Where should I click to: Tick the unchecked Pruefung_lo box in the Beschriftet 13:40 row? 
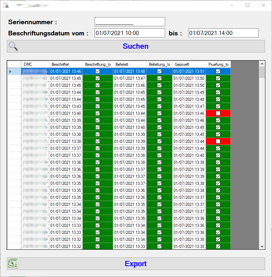(x=218, y=113)
